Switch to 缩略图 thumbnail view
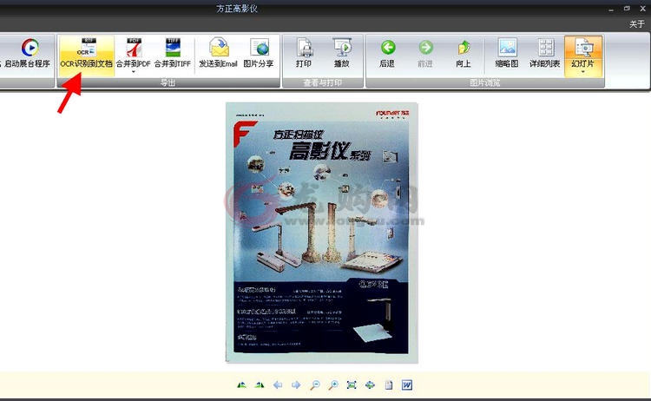 pos(507,53)
